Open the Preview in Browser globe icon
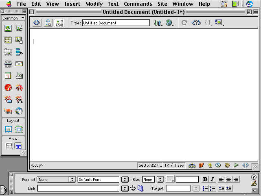This screenshot has height=196, width=261. point(169,23)
